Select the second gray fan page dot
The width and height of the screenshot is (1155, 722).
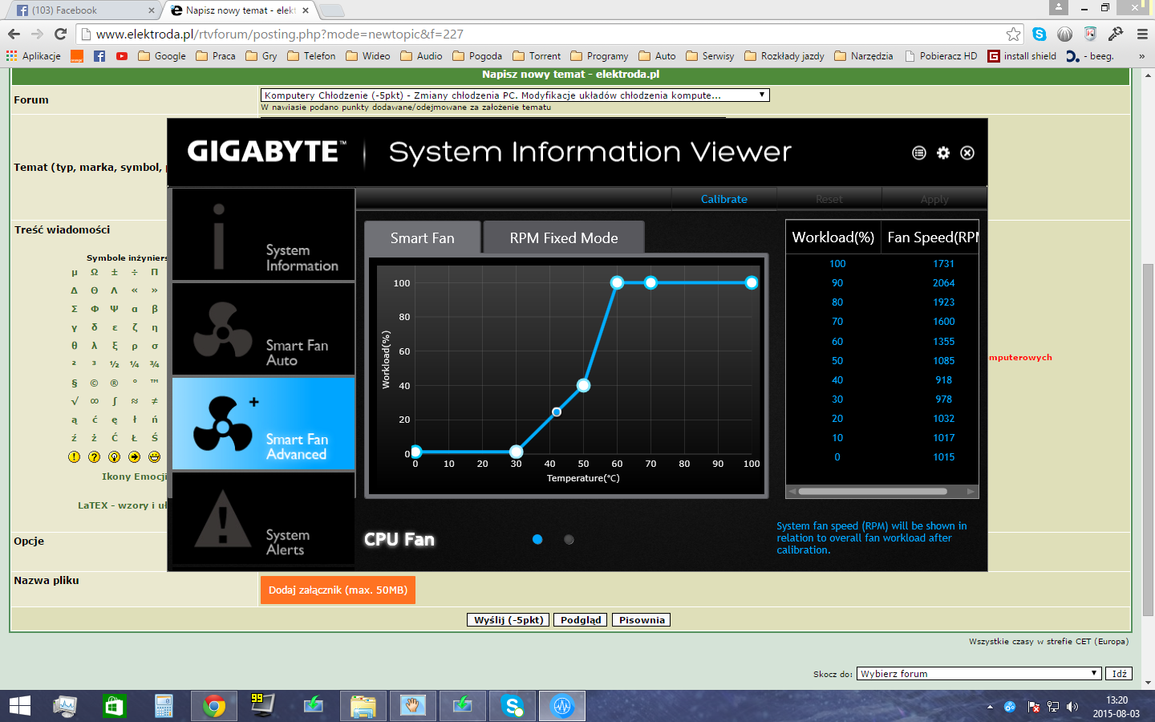(x=569, y=539)
